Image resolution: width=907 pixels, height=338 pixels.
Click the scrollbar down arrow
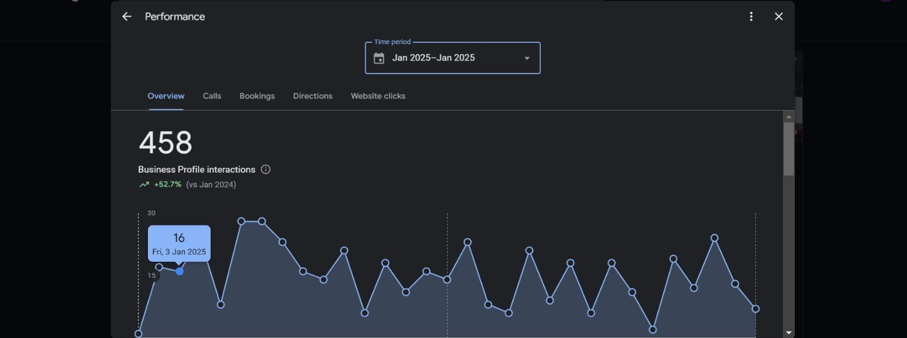coord(789,332)
